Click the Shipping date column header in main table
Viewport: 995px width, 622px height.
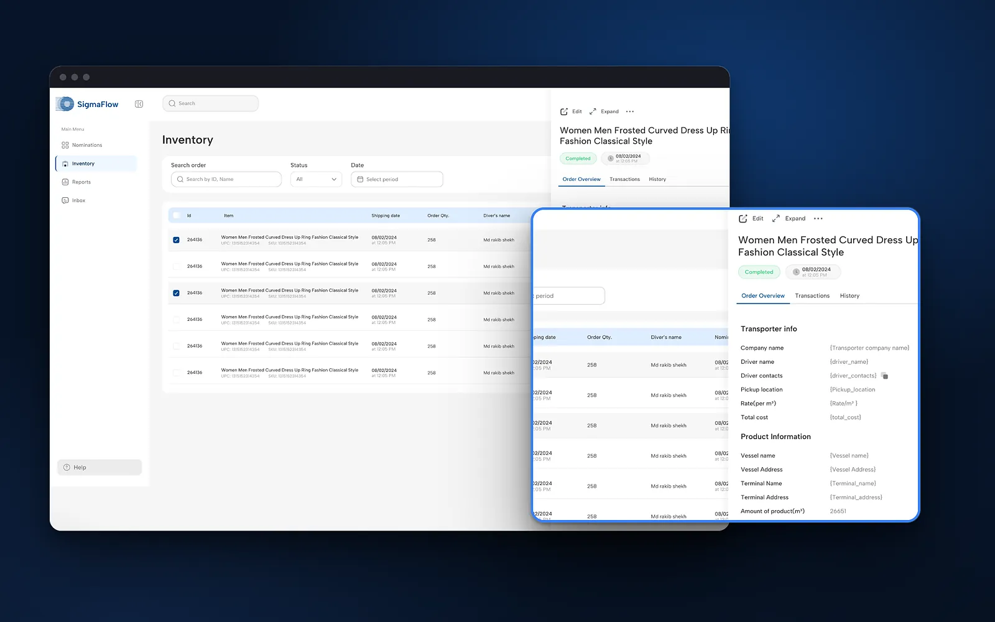[386, 216]
